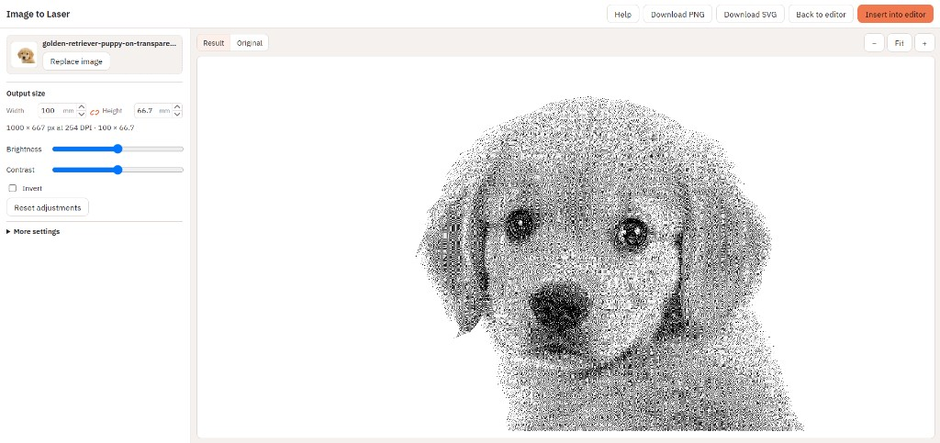Click Insert into editor
Screen dimensions: 940x443
point(896,15)
